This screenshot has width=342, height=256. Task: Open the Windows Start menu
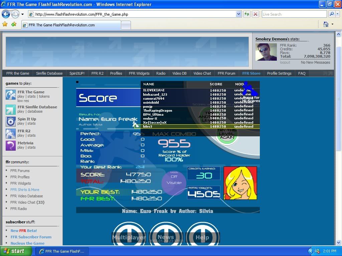tap(14, 251)
